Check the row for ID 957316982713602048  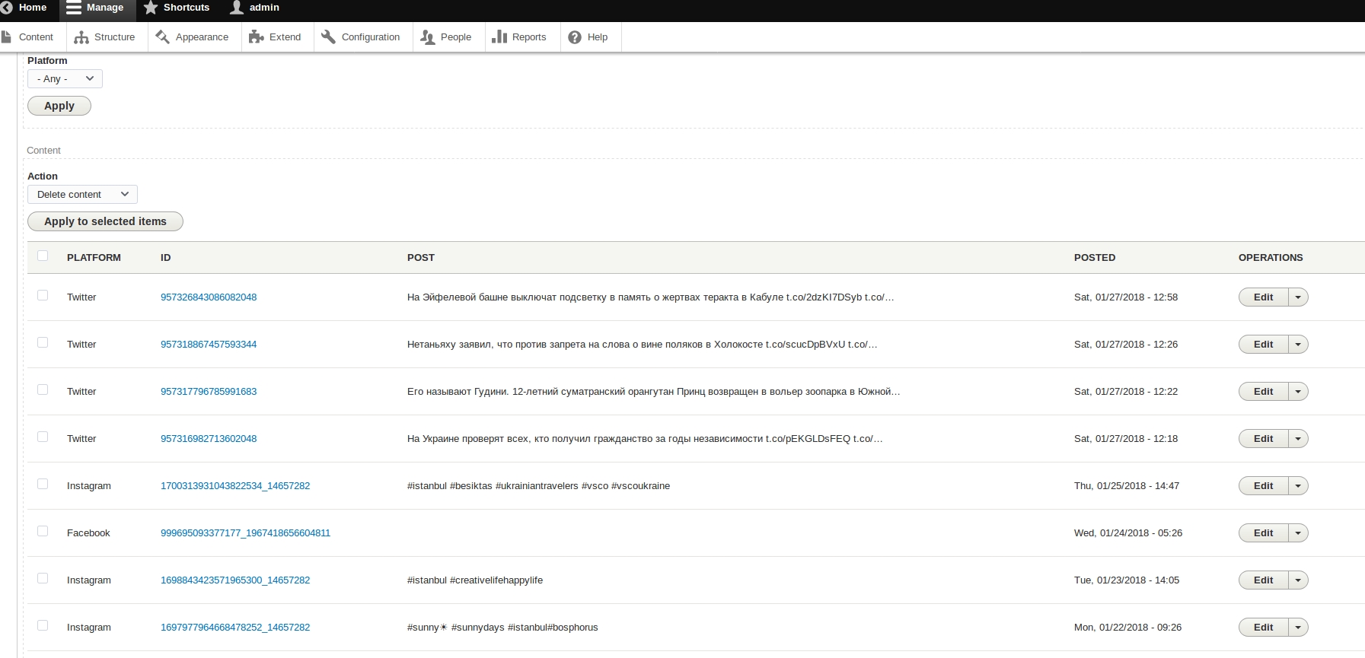43,437
